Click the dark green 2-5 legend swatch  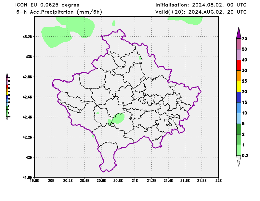tap(239, 129)
